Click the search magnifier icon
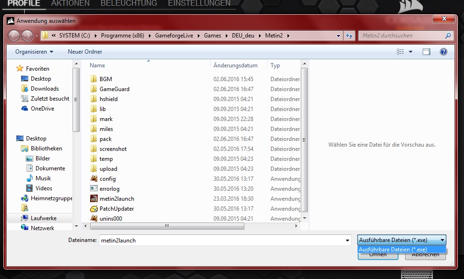The width and height of the screenshot is (464, 279). click(x=448, y=36)
